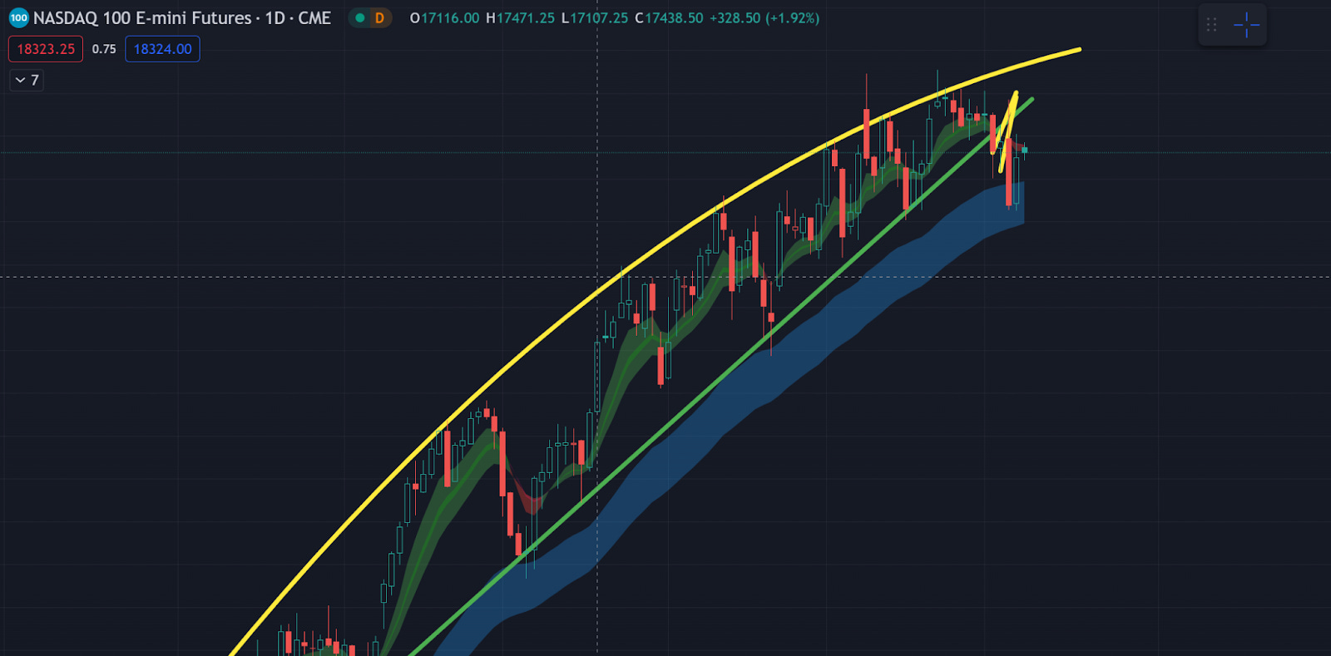
Task: Click the open price value O17116.00
Action: 444,17
